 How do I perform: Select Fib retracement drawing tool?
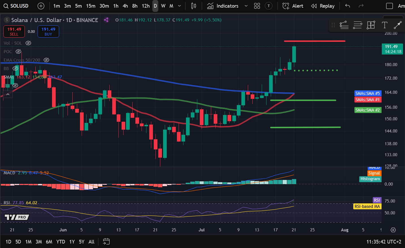point(358,25)
